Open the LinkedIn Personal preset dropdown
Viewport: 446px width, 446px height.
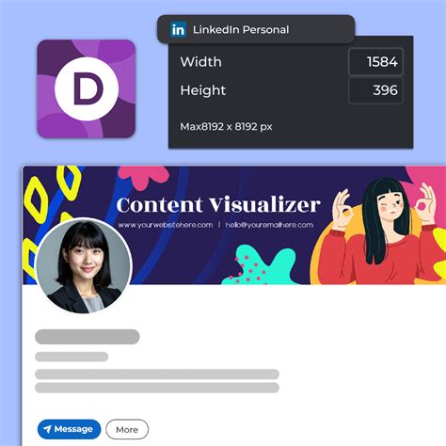pos(256,29)
